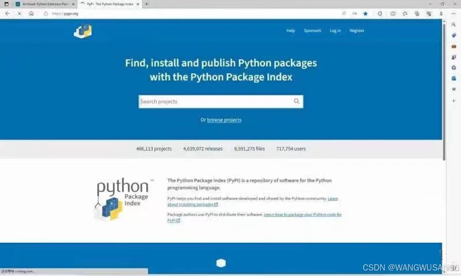The image size is (461, 276).
Task: Switch to the Archived Python Extension Packages tab
Action: [x=45, y=4]
